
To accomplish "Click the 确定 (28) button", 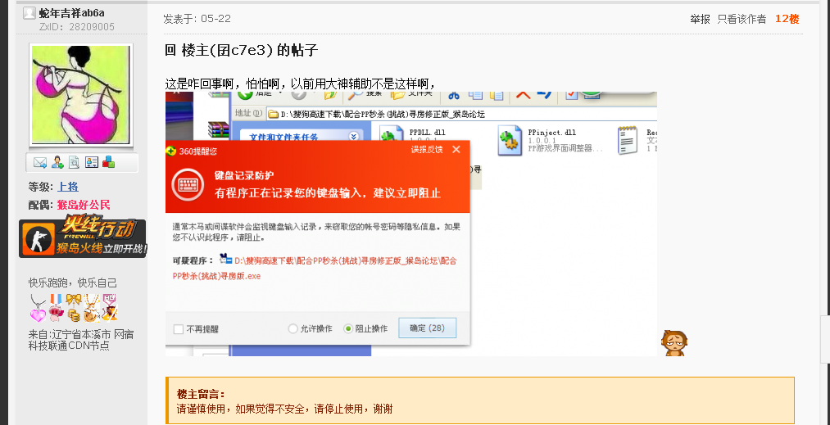I will (x=427, y=328).
